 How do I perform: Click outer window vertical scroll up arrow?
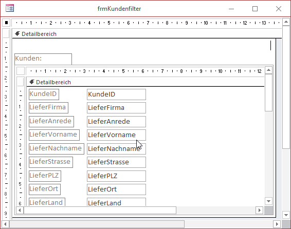[x=286, y=22]
